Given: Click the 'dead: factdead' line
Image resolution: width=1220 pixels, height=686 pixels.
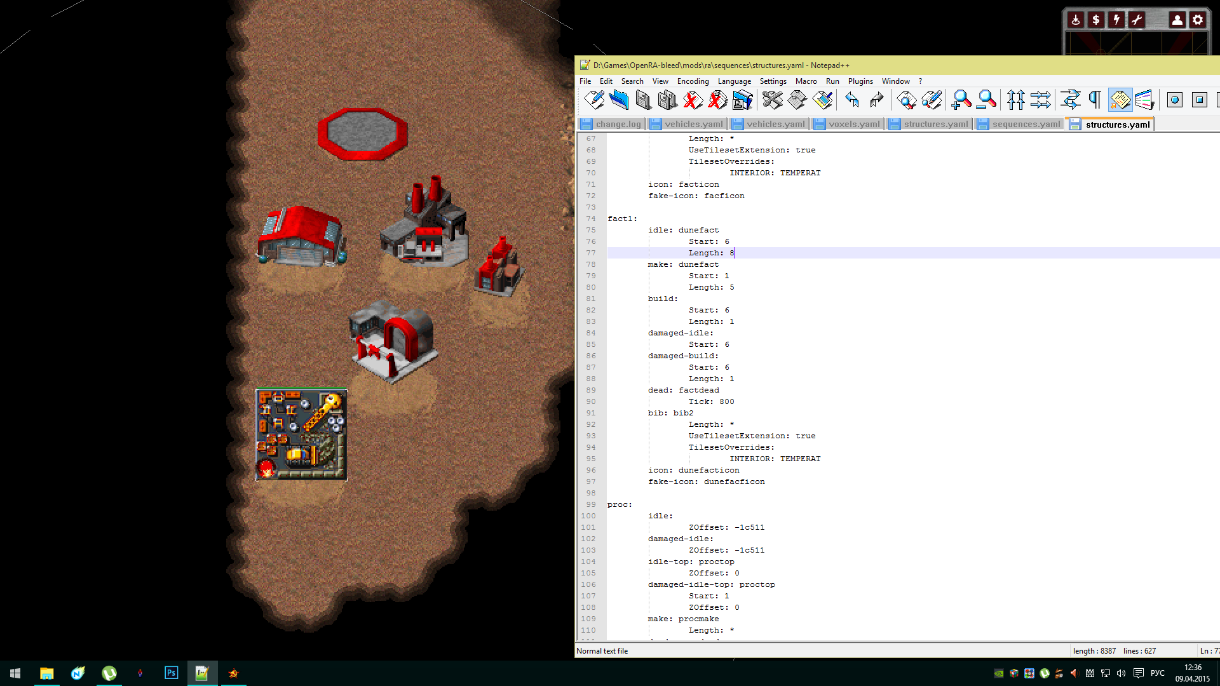Looking at the screenshot, I should coord(684,390).
